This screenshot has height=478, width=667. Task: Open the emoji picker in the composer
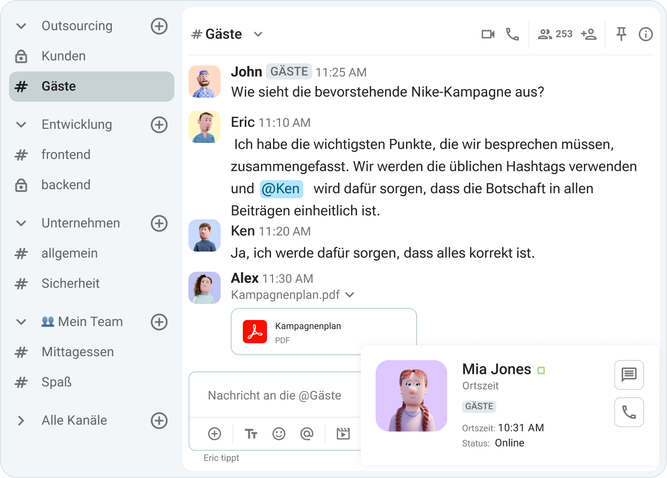point(279,434)
